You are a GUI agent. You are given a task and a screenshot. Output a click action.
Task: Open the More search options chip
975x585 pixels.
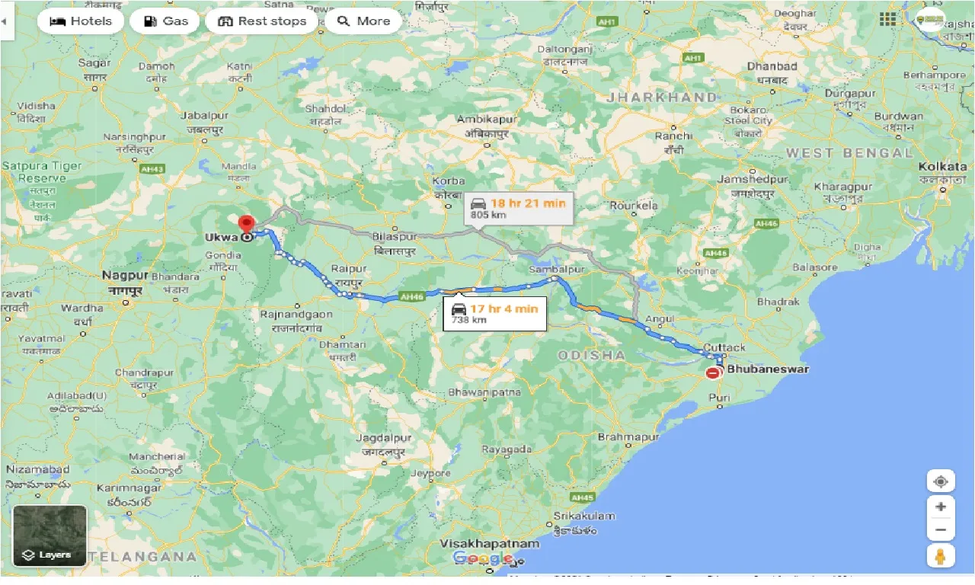[x=363, y=21]
